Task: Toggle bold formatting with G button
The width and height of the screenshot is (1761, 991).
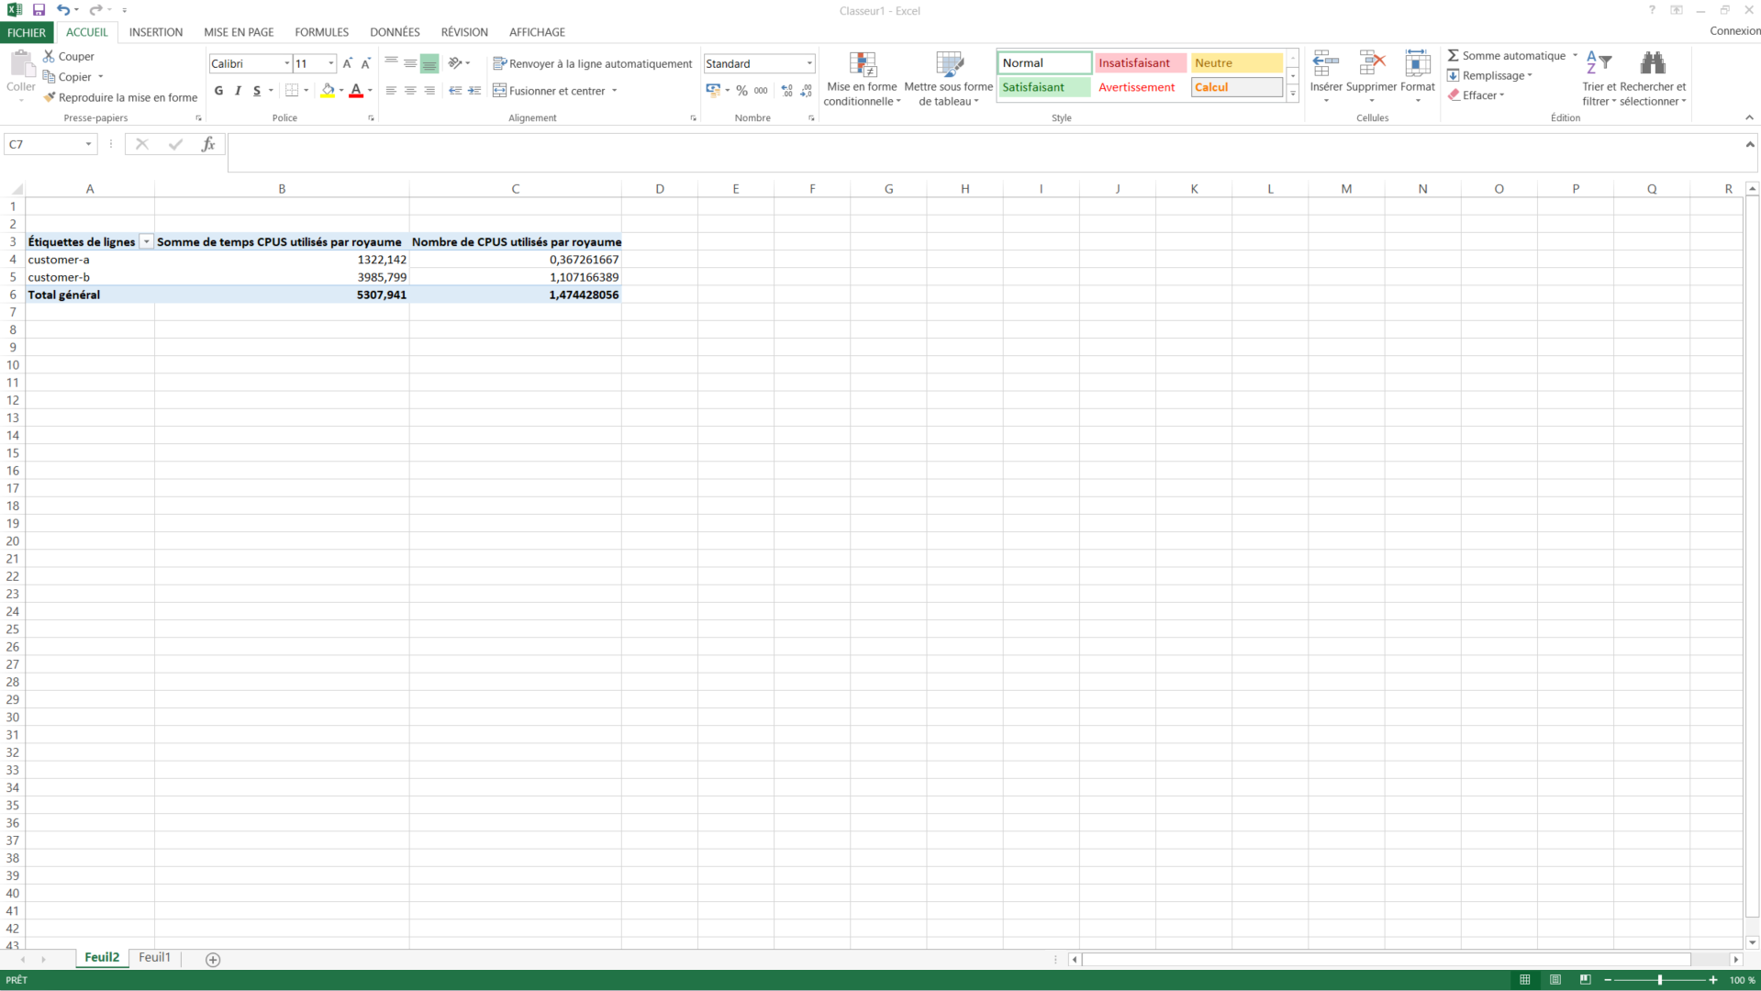Action: coord(218,91)
